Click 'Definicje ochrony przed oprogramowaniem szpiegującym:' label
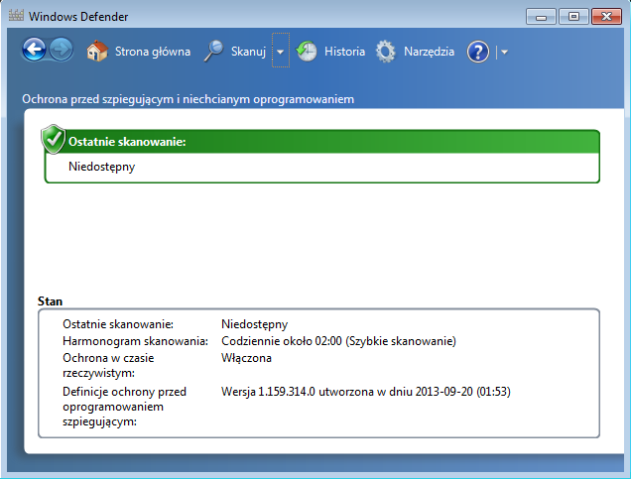The image size is (631, 479). tap(124, 407)
